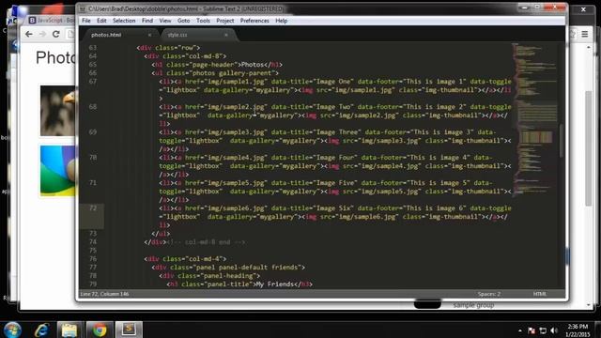Open Chrome's hamburger menu
The height and width of the screenshot is (338, 601).
click(585, 34)
